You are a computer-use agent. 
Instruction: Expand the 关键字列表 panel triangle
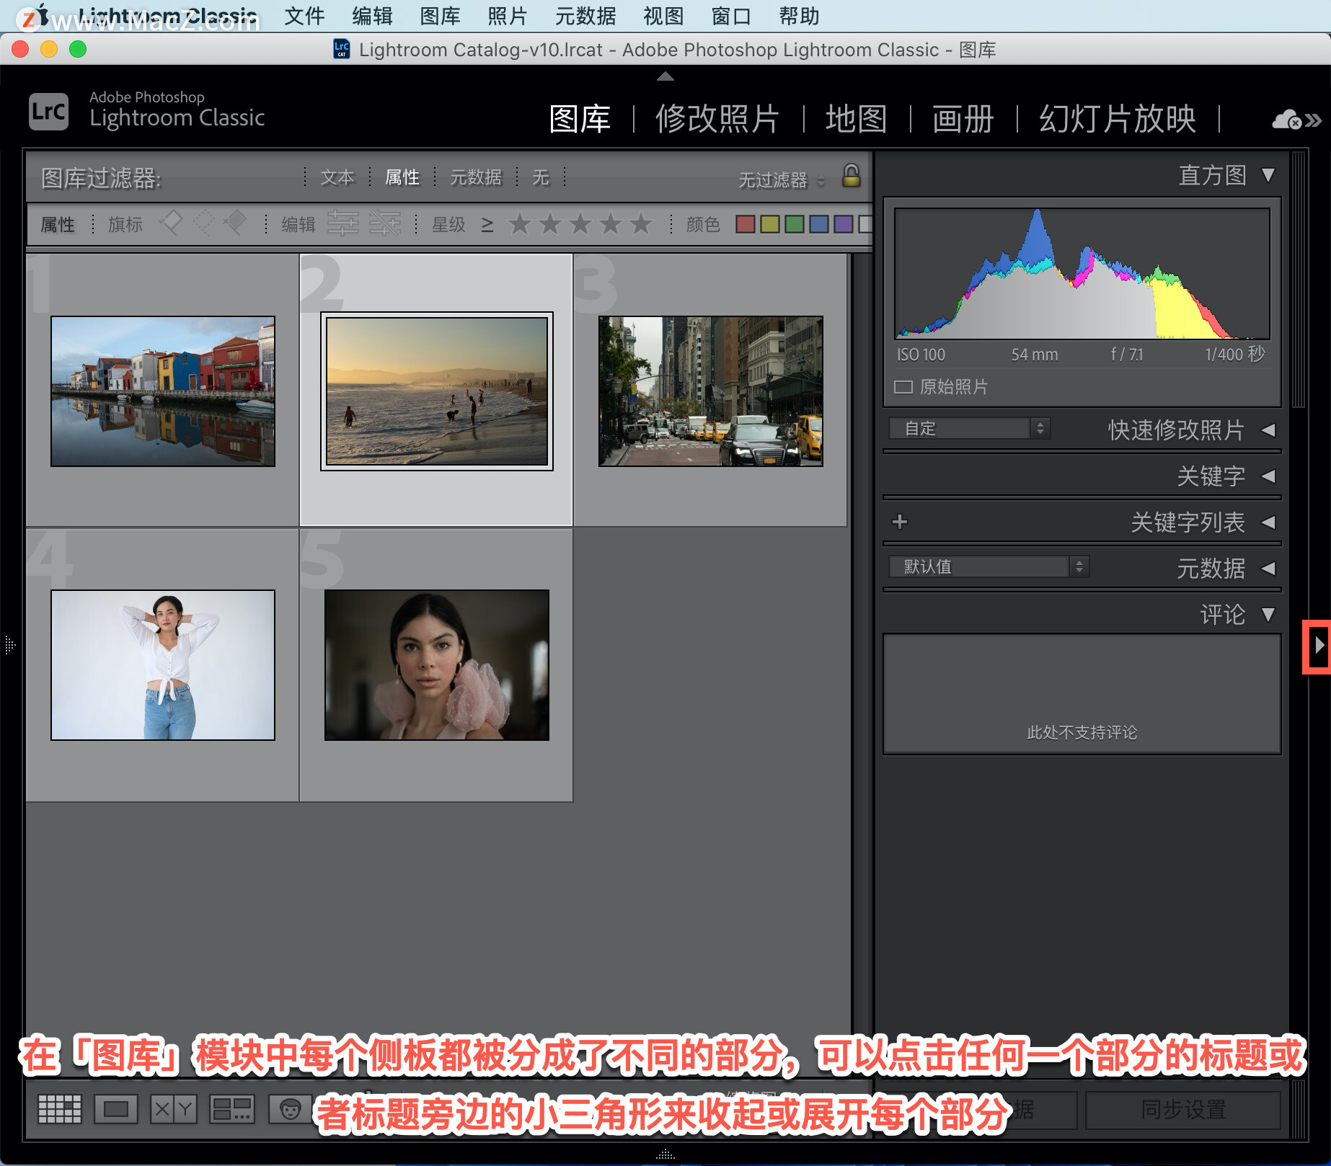(1268, 522)
